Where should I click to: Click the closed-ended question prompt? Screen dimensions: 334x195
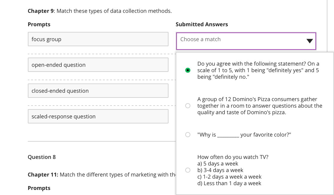click(x=98, y=91)
